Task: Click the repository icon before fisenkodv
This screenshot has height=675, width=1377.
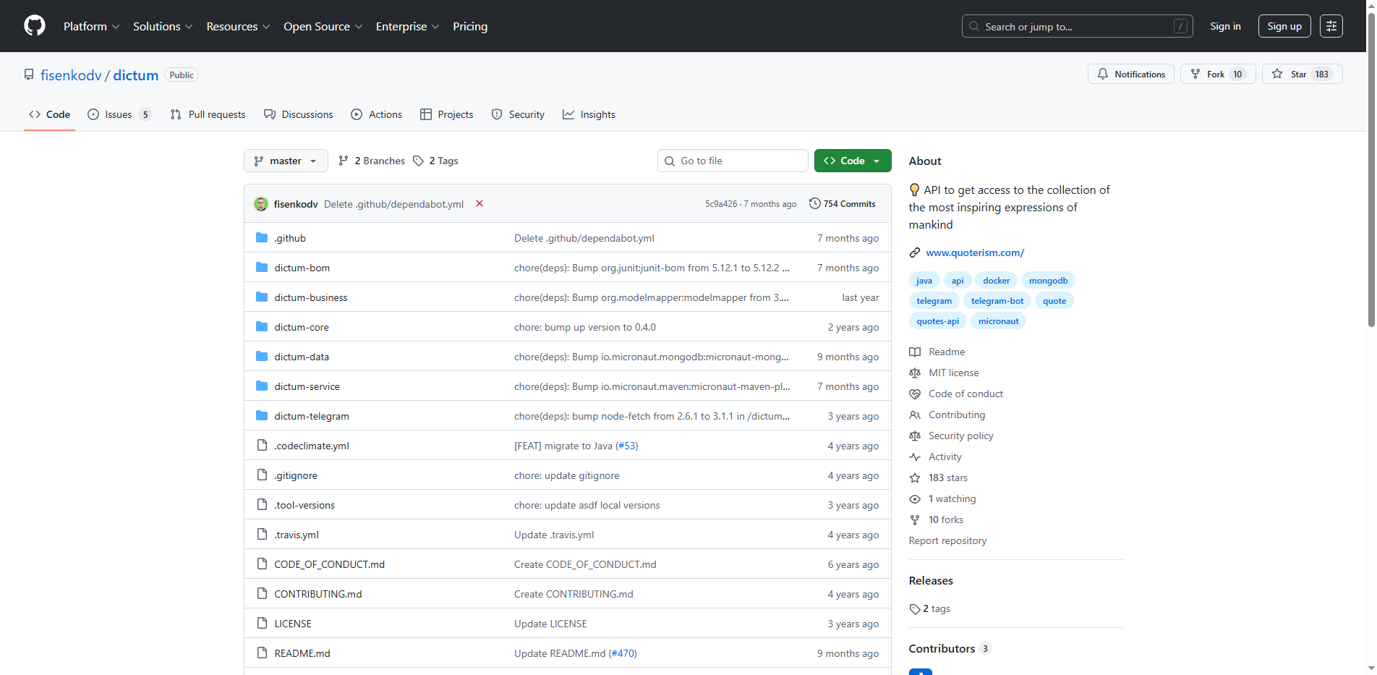Action: (x=29, y=75)
